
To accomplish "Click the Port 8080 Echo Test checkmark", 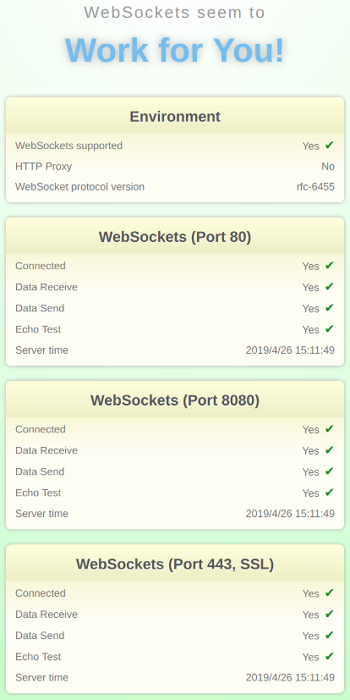I will (x=330, y=492).
